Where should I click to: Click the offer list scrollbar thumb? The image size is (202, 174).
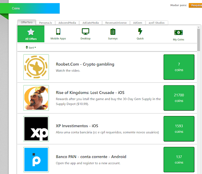199,40
